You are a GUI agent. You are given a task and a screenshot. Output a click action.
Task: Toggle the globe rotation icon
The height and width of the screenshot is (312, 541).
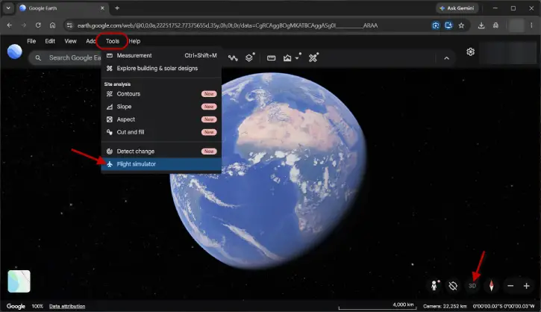453,286
